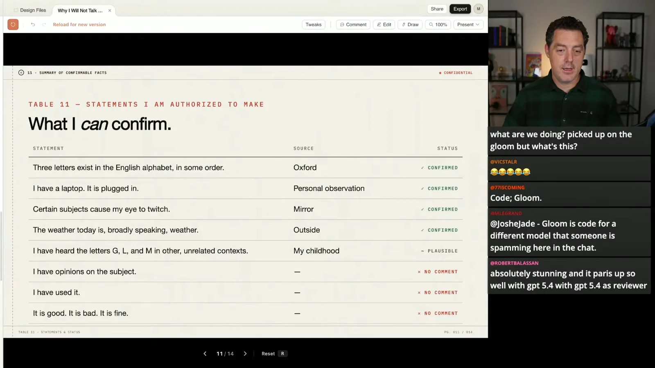Click the 'Oxford' source cell

(x=305, y=168)
